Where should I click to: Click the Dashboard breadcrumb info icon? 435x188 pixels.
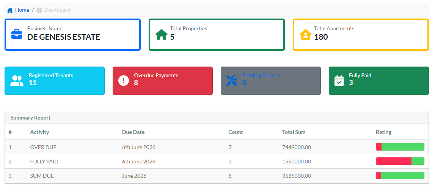click(x=39, y=10)
